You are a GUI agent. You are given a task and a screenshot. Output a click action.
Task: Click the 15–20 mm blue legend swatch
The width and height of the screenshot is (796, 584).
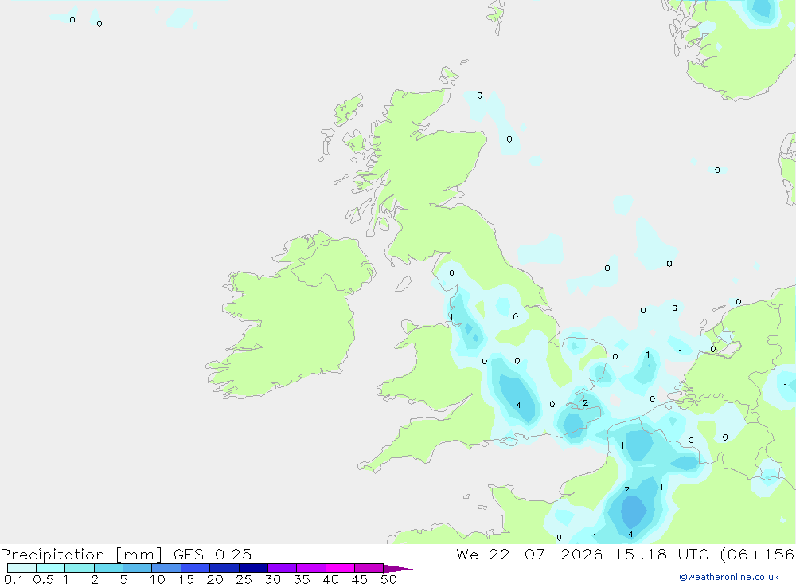tap(196, 568)
